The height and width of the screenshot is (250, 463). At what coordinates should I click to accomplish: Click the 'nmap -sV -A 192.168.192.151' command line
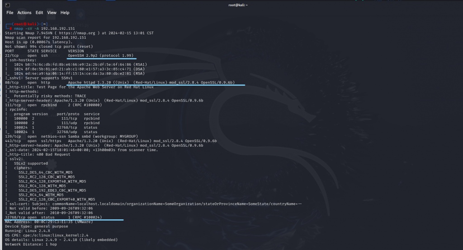coord(44,28)
